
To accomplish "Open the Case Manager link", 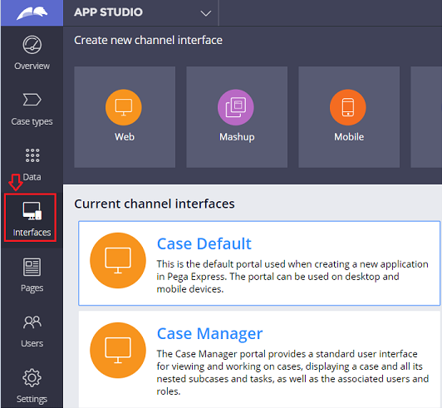I will 209,333.
